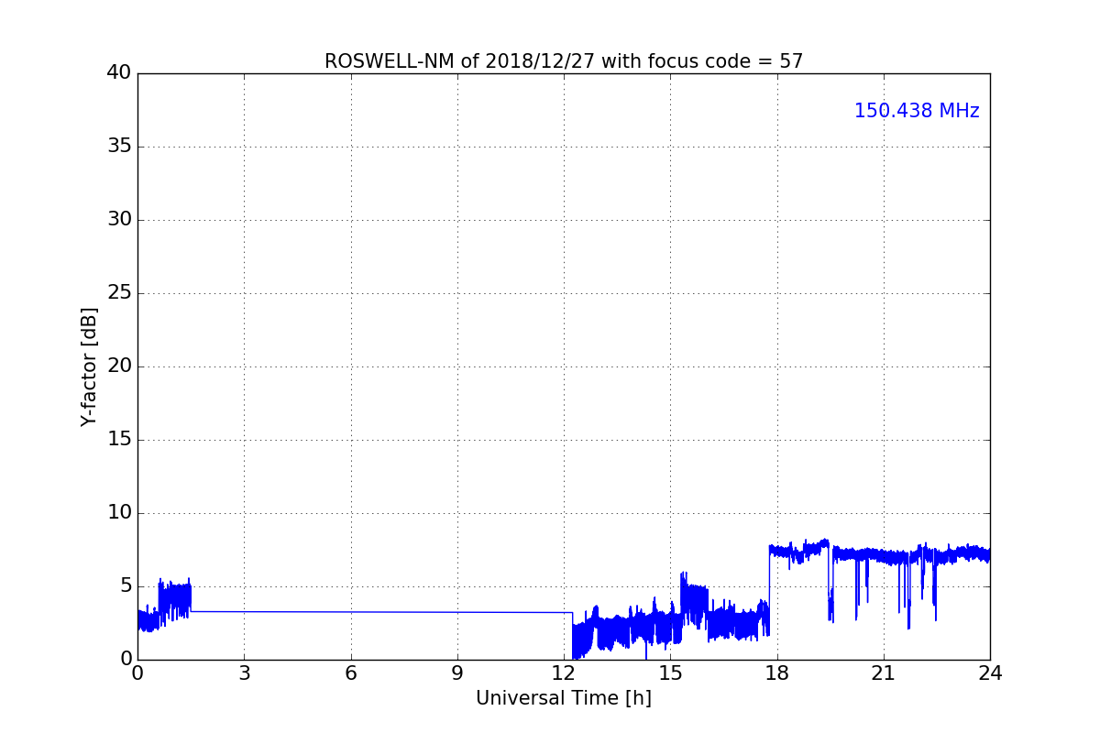Click x-axis tick label 12
1100x733 pixels.
click(564, 673)
